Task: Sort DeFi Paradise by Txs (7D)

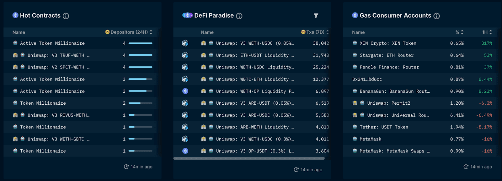Action: [328, 32]
